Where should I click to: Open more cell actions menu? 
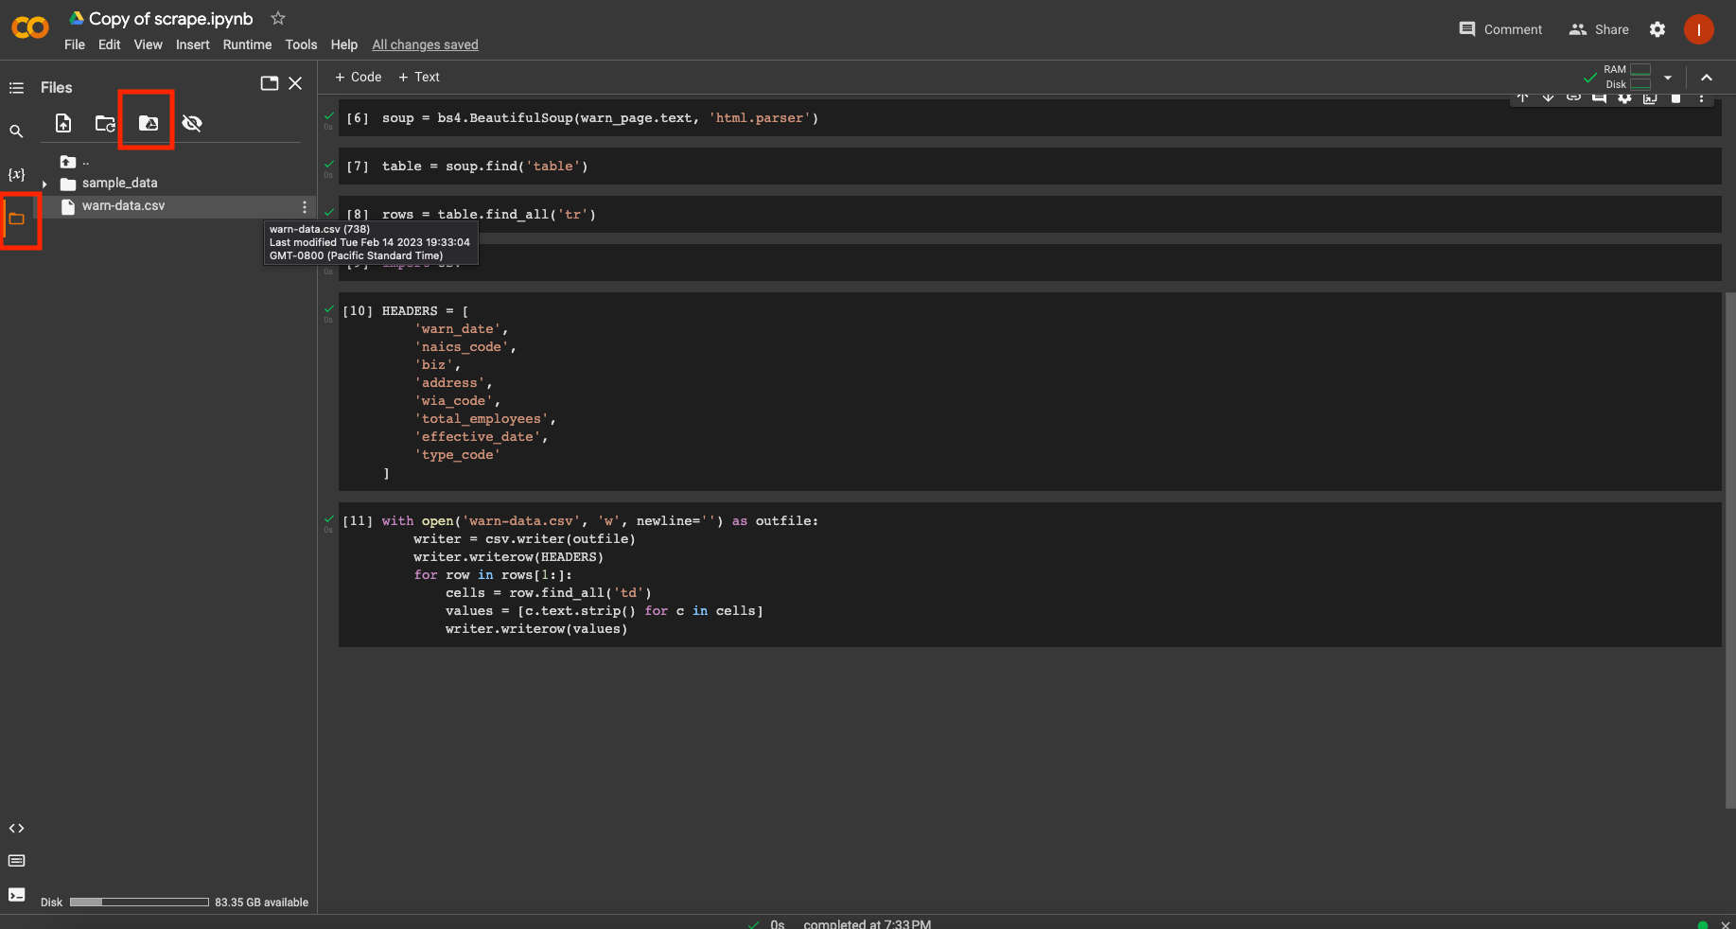[1701, 97]
